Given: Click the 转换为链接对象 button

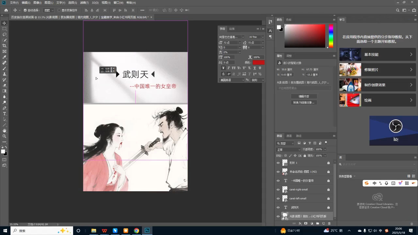Looking at the screenshot, I should [304, 102].
